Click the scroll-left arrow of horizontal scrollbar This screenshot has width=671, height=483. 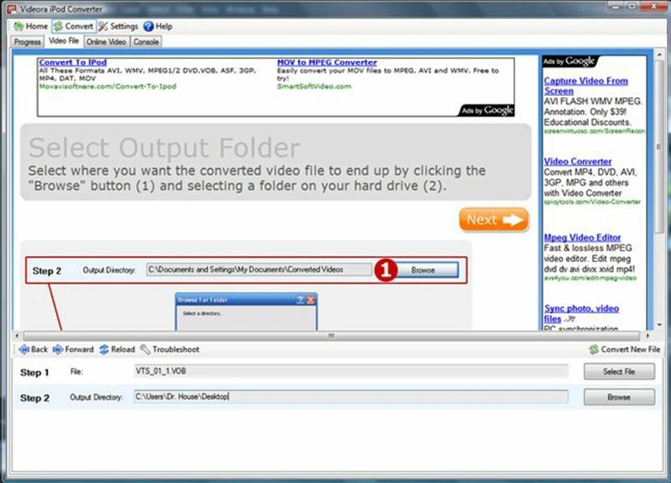pos(17,336)
